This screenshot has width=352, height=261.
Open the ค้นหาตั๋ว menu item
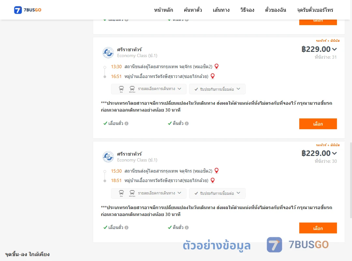pyautogui.click(x=193, y=10)
